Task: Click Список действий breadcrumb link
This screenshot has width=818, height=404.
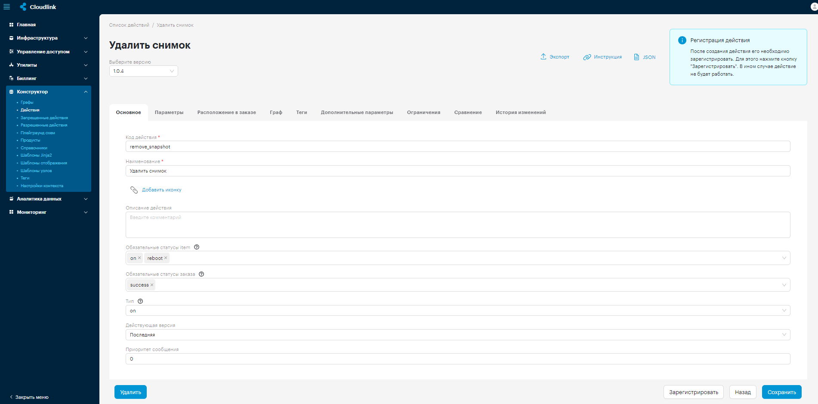Action: tap(129, 25)
